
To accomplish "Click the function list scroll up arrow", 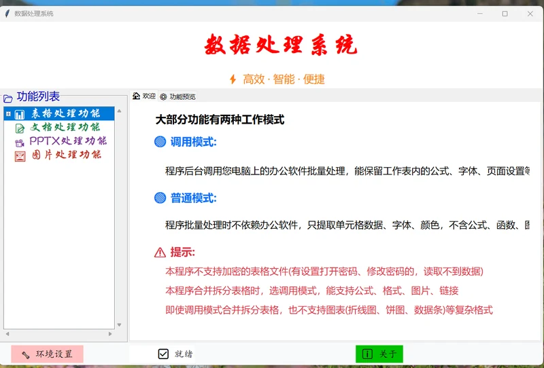I will tap(119, 111).
